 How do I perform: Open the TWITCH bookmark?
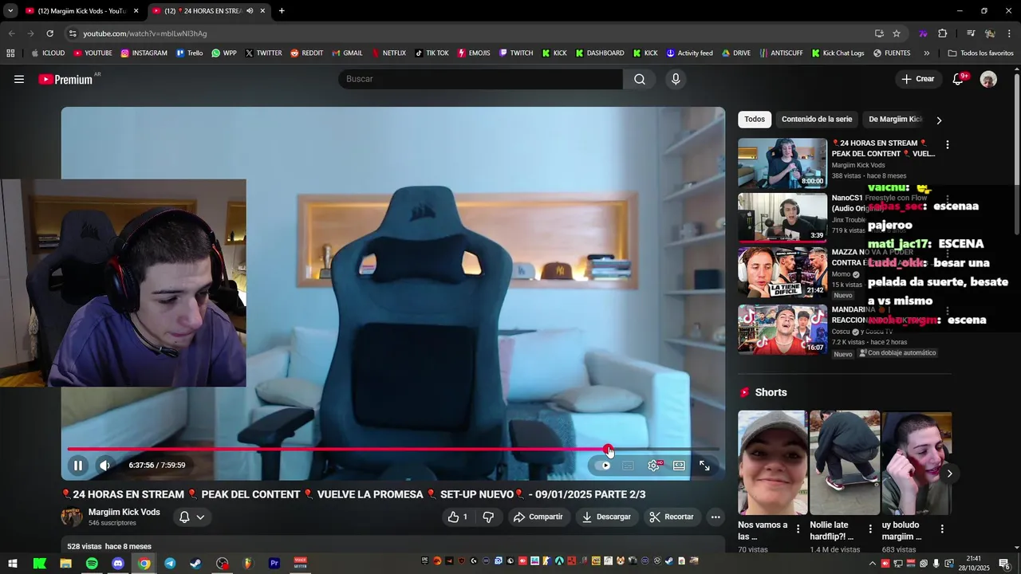[516, 53]
